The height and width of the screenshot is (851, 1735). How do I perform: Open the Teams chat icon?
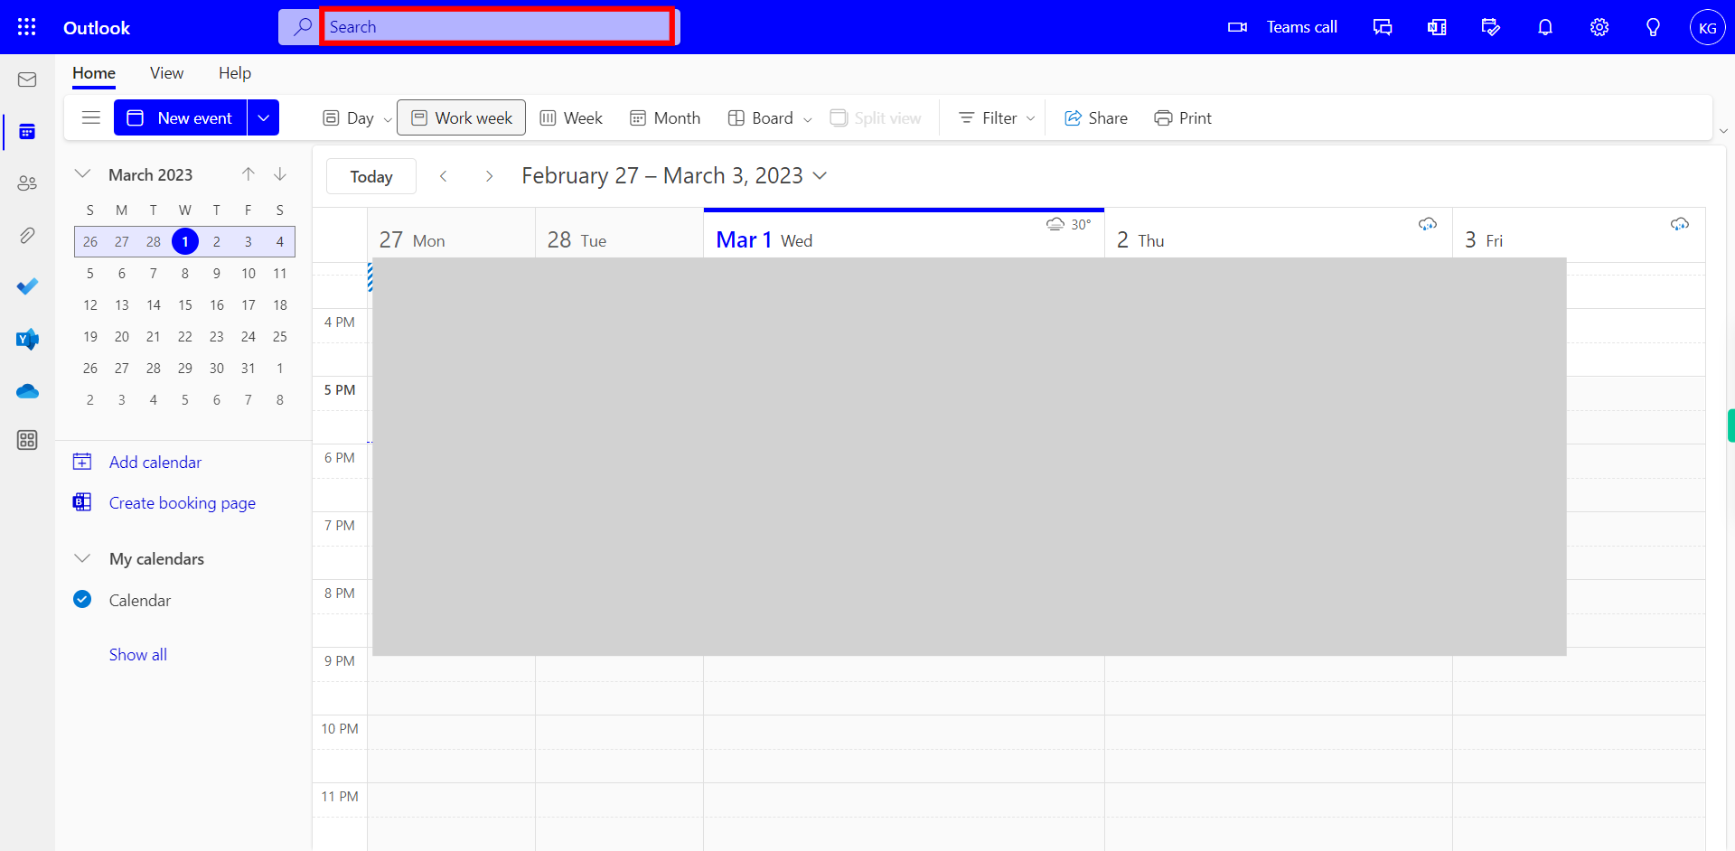1383,27
